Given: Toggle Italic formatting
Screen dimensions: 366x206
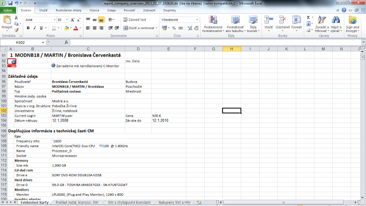Looking at the screenshot, I should [x=34, y=28].
